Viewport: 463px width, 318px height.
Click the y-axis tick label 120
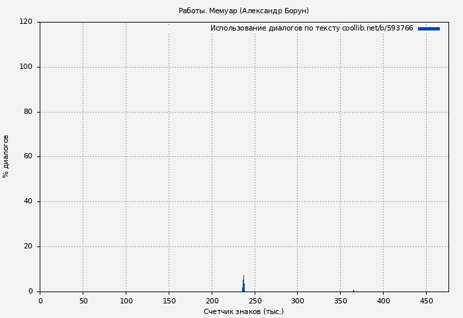click(x=26, y=22)
